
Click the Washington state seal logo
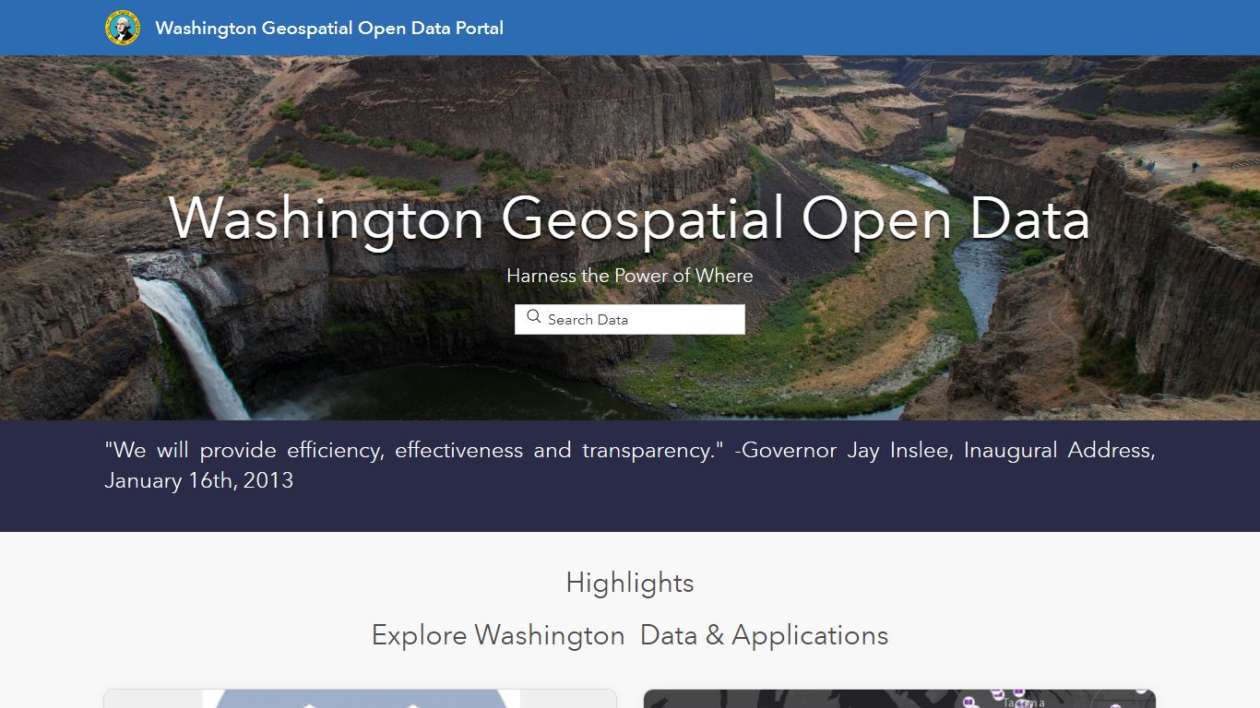[x=122, y=28]
